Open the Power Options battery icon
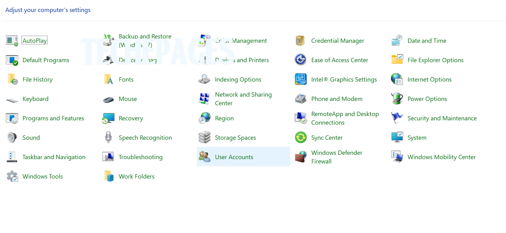This screenshot has height=233, width=506. (x=397, y=99)
